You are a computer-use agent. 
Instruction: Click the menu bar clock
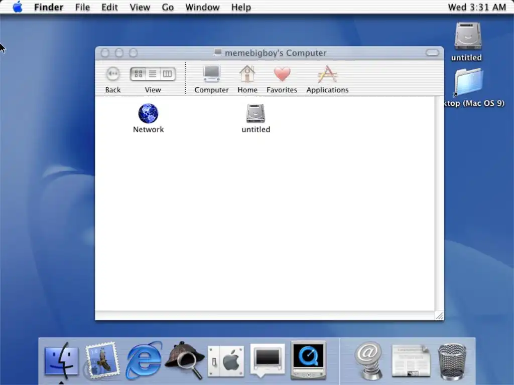point(477,7)
